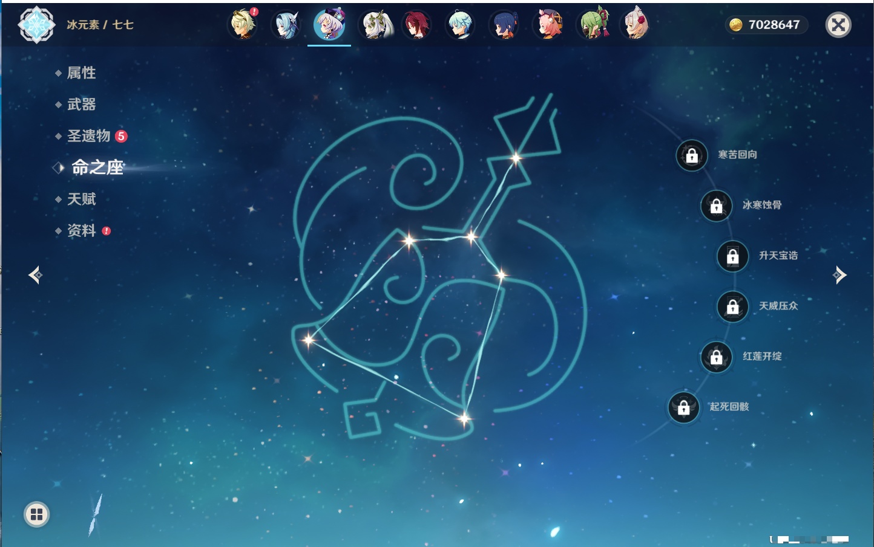Unlock the 寒苦回向 constellation node

(x=692, y=155)
